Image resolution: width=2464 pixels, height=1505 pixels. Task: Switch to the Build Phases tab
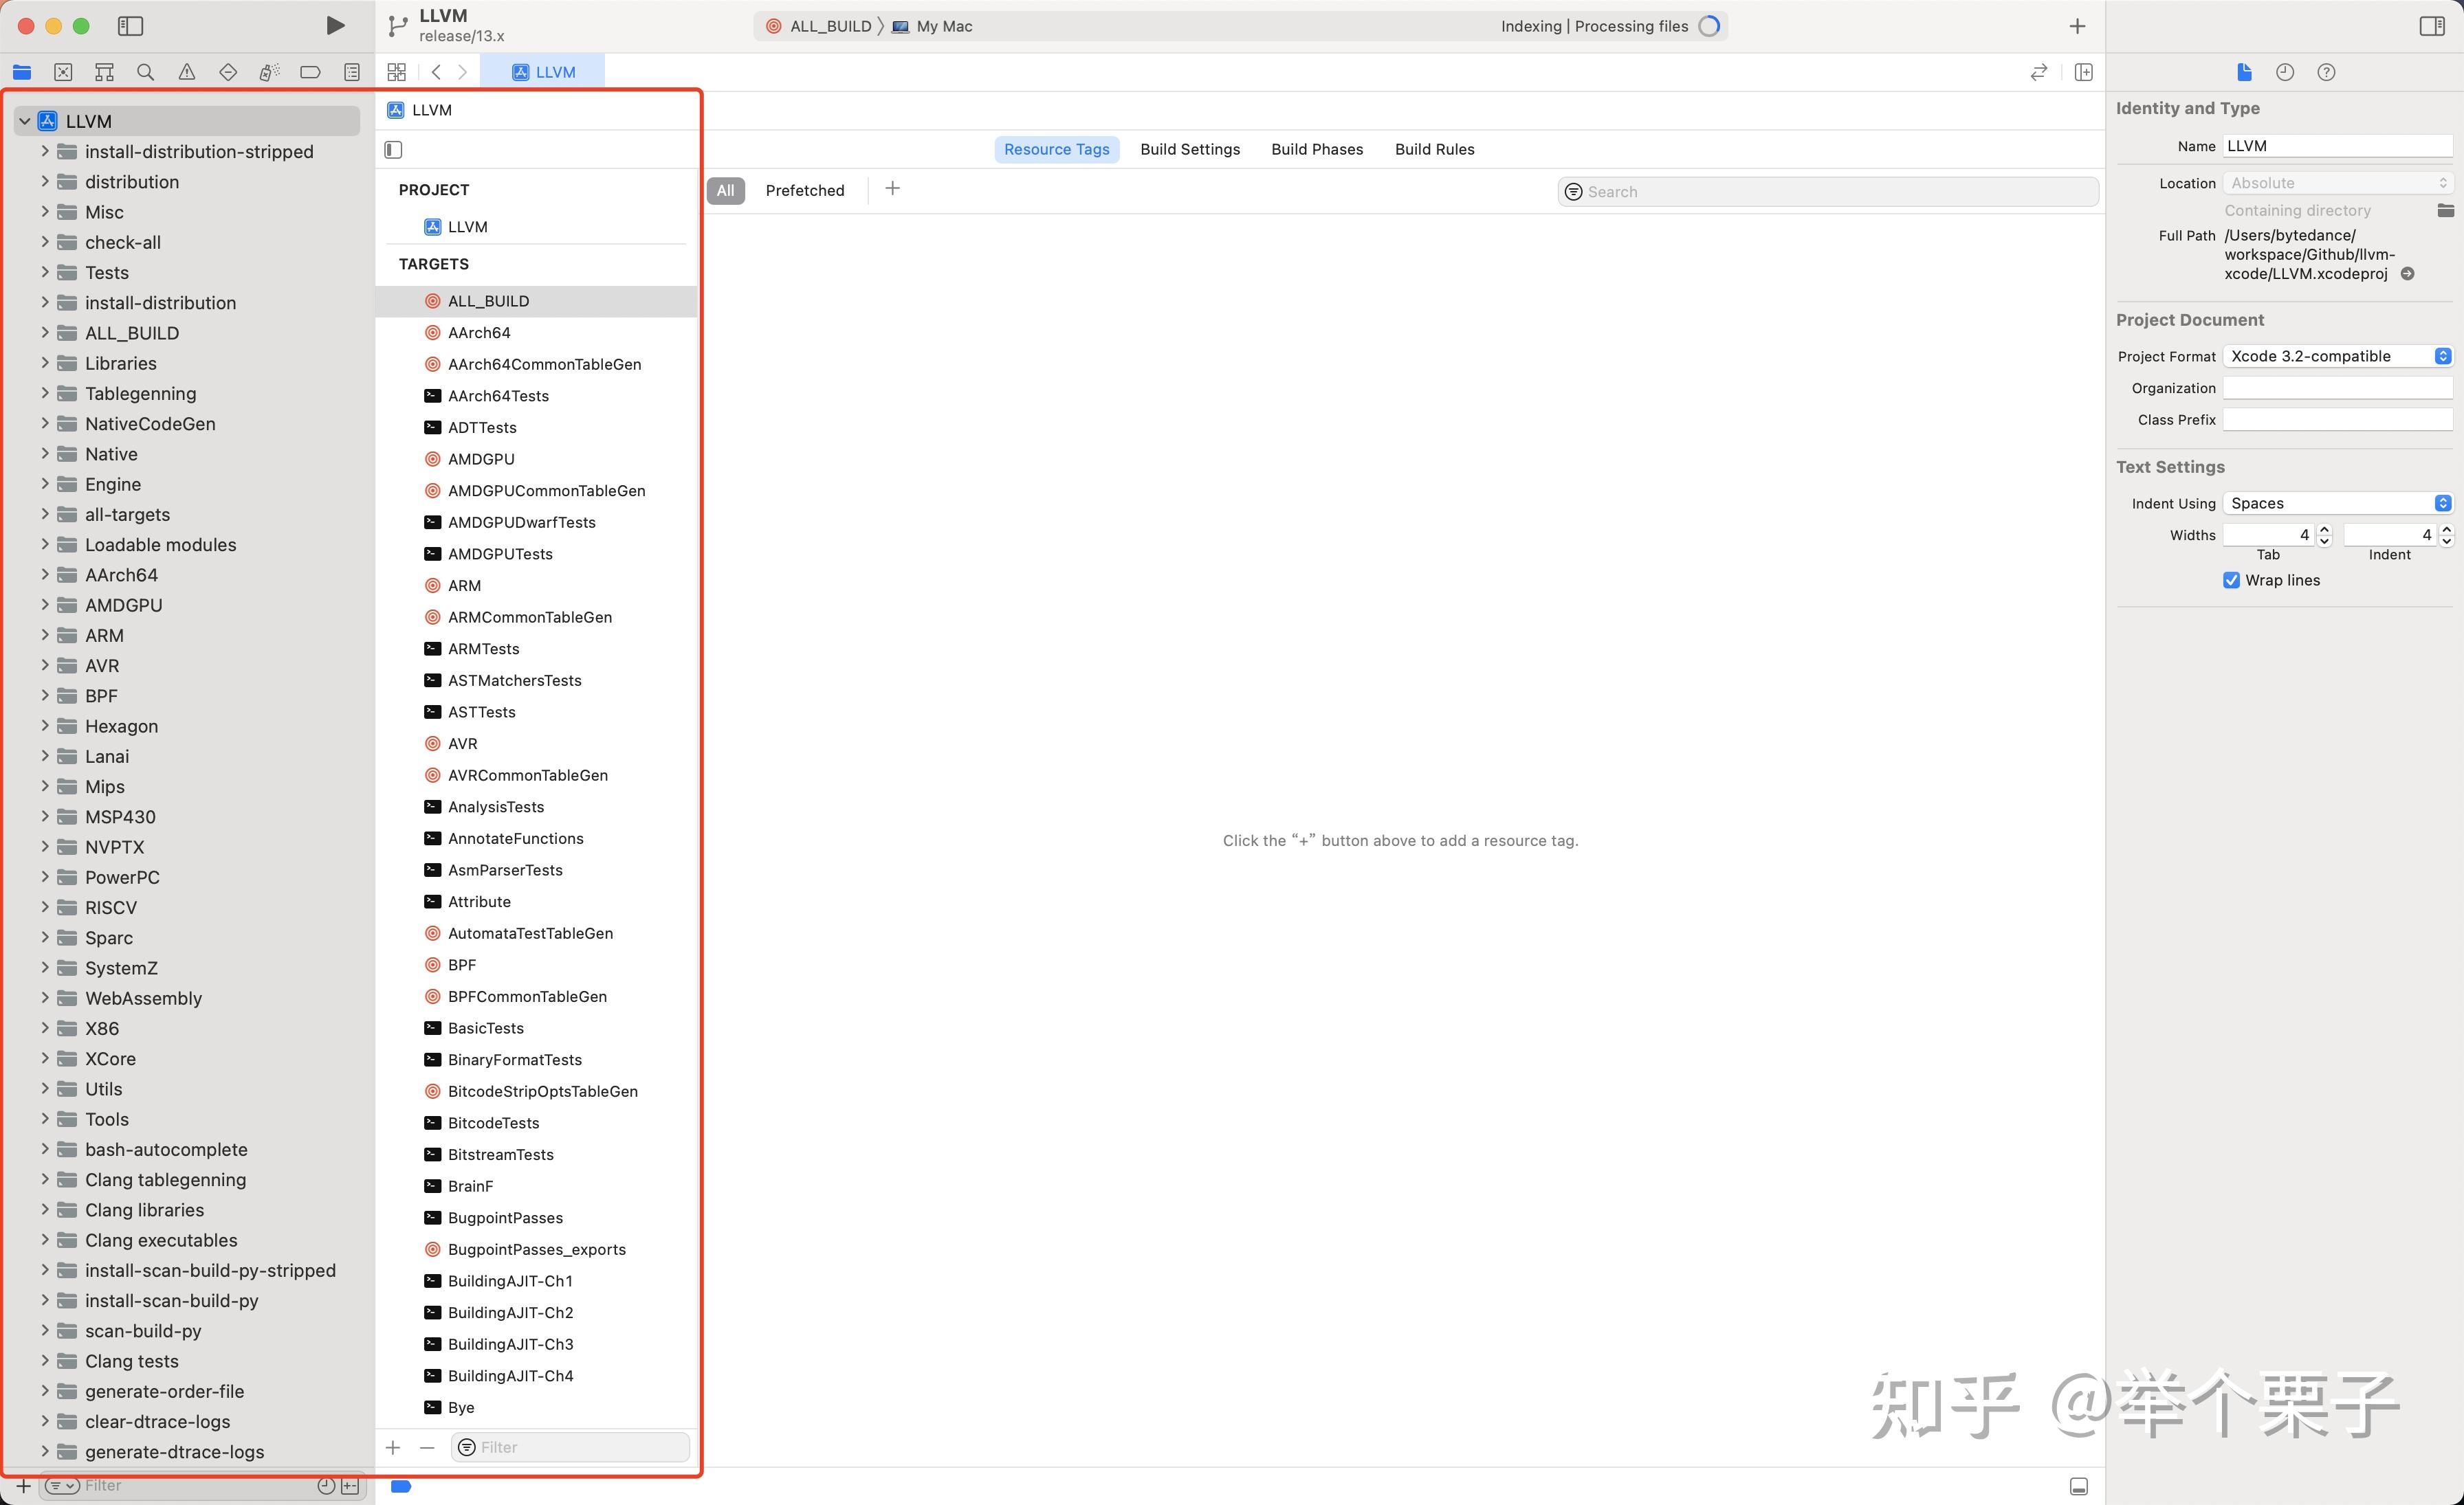tap(1316, 150)
